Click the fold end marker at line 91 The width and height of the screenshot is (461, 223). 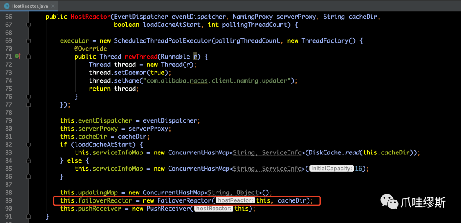point(29,216)
